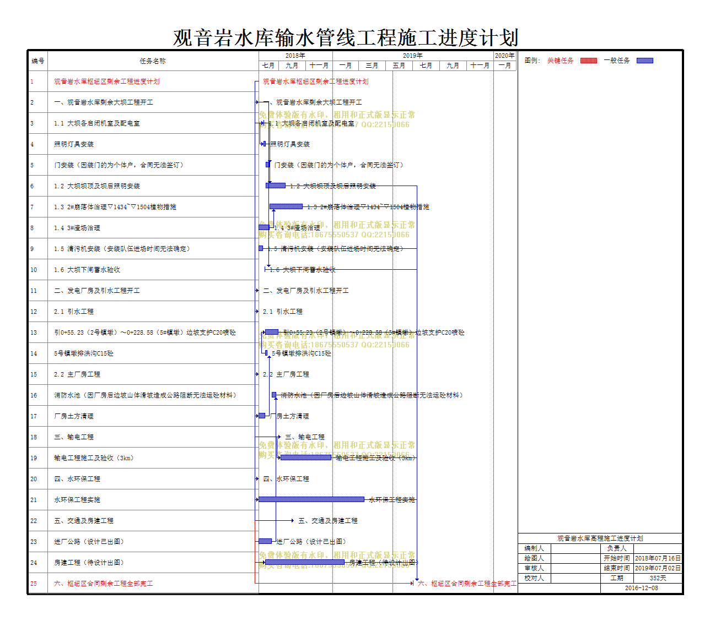Click the blue Gantt bar for 1.3 2#崩落体治理
Image resolution: width=710 pixels, height=621 pixels.
(286, 206)
